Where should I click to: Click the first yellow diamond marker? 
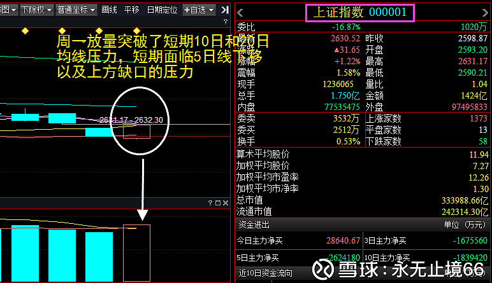point(25,31)
